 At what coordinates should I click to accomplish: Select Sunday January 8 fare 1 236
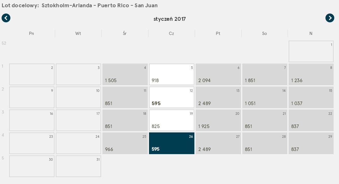(311, 74)
